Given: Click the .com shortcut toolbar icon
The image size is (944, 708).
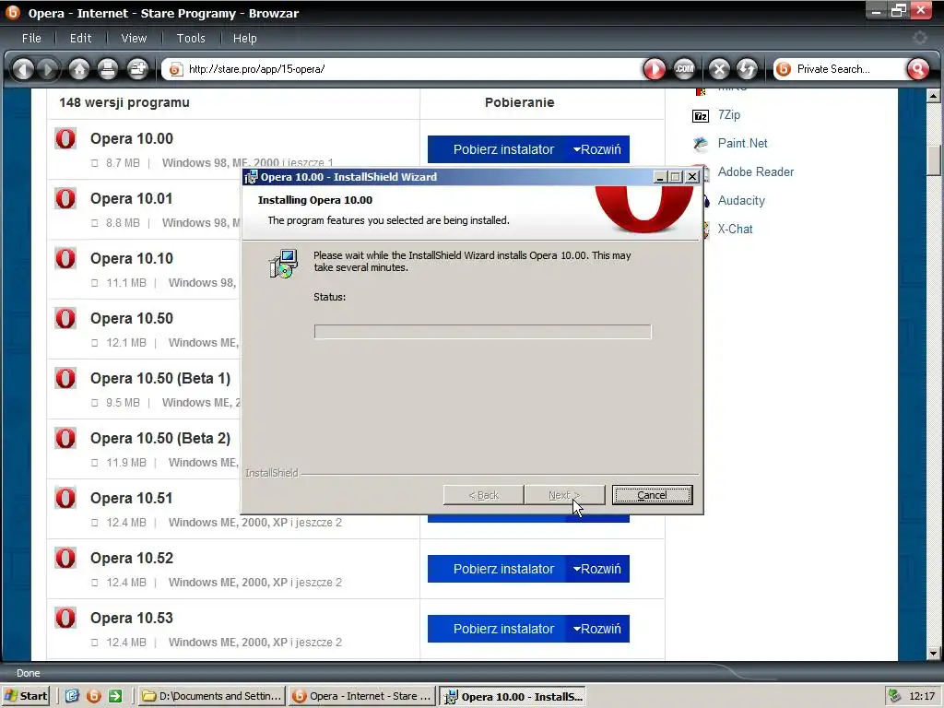Looking at the screenshot, I should [x=684, y=69].
